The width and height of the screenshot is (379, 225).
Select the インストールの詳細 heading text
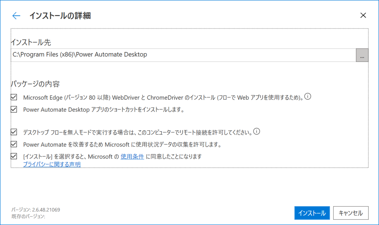(x=60, y=16)
